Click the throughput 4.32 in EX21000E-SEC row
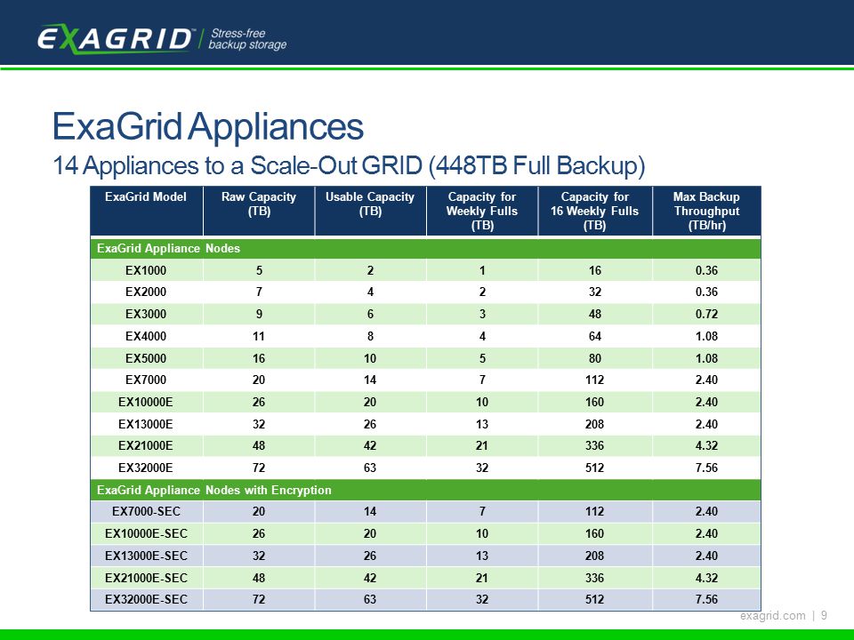The height and width of the screenshot is (640, 854). [x=706, y=578]
